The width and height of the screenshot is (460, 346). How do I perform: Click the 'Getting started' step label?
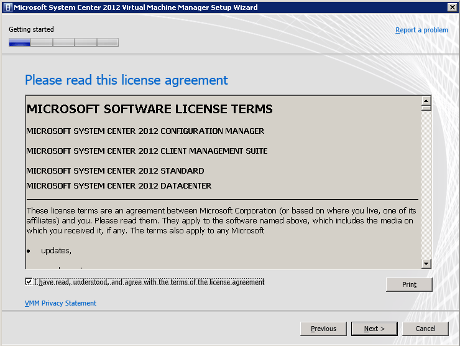[31, 29]
